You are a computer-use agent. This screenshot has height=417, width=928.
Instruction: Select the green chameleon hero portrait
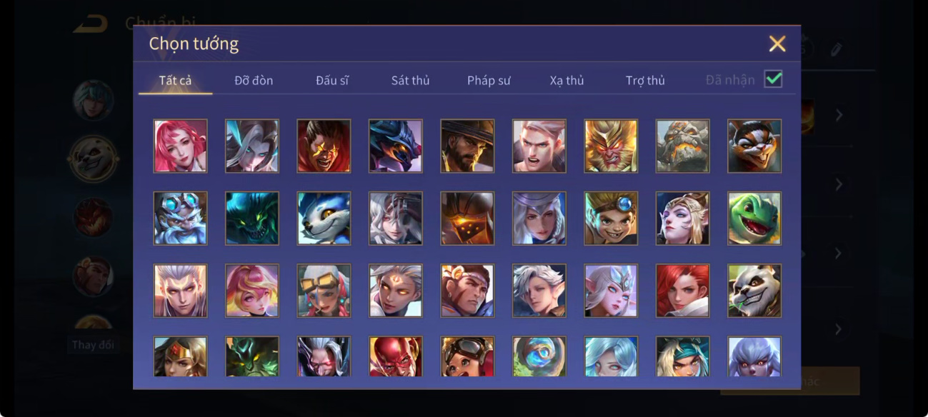tap(754, 218)
